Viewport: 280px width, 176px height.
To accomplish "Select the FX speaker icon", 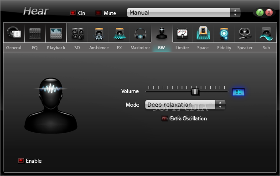I will pos(119,34).
